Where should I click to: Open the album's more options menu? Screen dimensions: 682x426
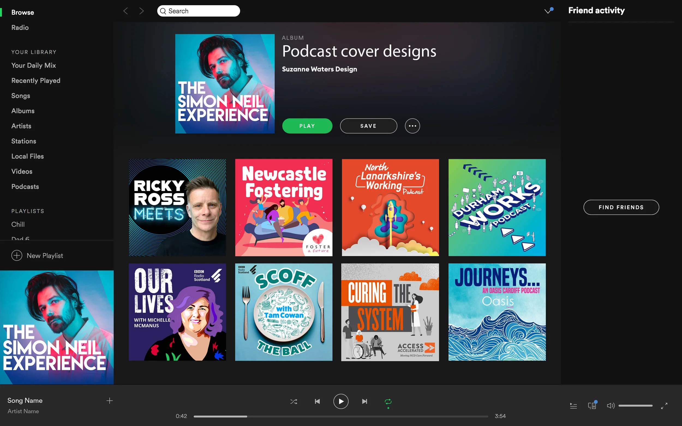[x=412, y=126]
